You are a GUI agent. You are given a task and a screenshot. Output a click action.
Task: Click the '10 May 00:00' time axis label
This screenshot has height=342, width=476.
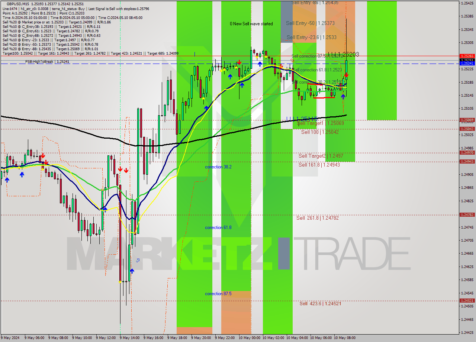pyautogui.click(x=249, y=338)
